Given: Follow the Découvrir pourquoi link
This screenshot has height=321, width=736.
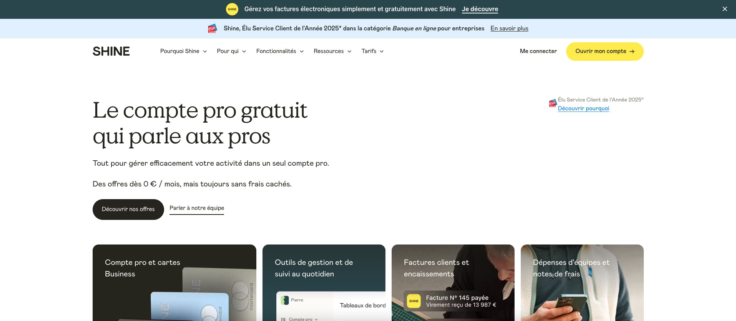Looking at the screenshot, I should pos(583,108).
